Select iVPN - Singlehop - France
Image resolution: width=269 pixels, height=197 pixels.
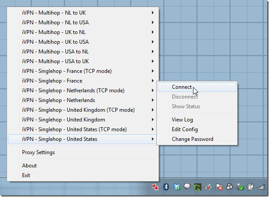[x=83, y=81]
